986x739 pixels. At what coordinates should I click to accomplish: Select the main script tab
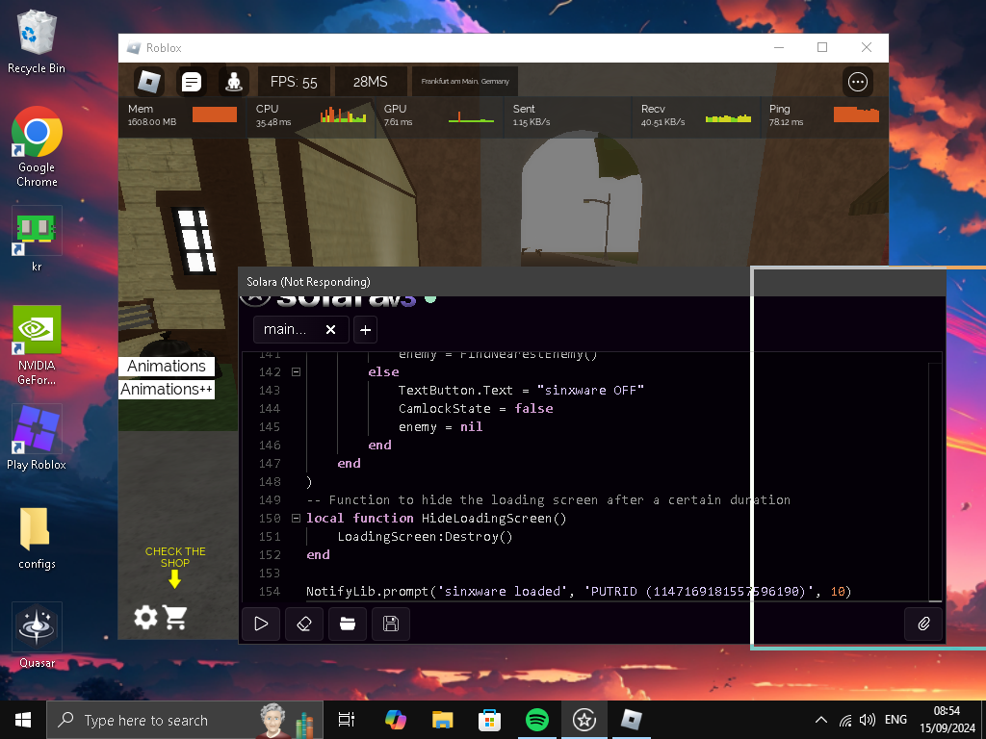pyautogui.click(x=300, y=330)
